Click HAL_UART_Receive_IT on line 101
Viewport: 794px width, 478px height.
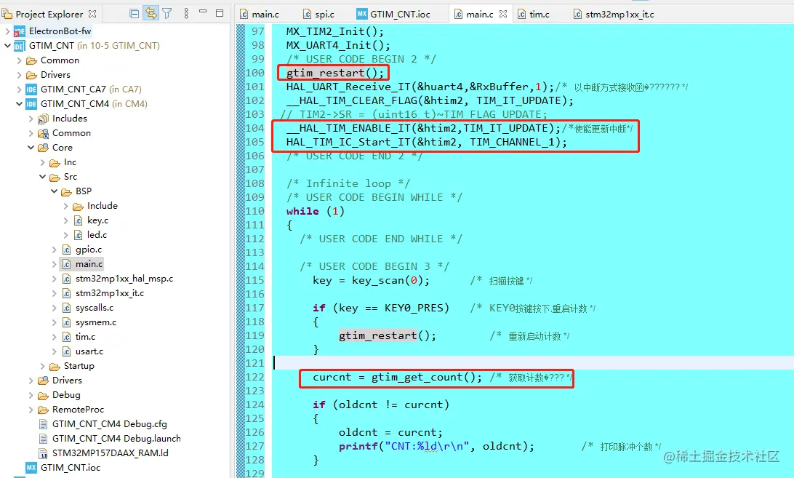348,87
